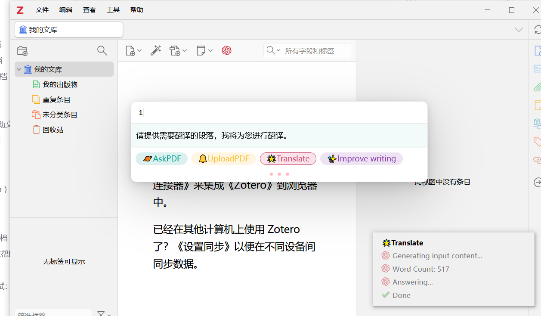Click the red GPT plugin icon
The width and height of the screenshot is (541, 316).
[x=227, y=51]
